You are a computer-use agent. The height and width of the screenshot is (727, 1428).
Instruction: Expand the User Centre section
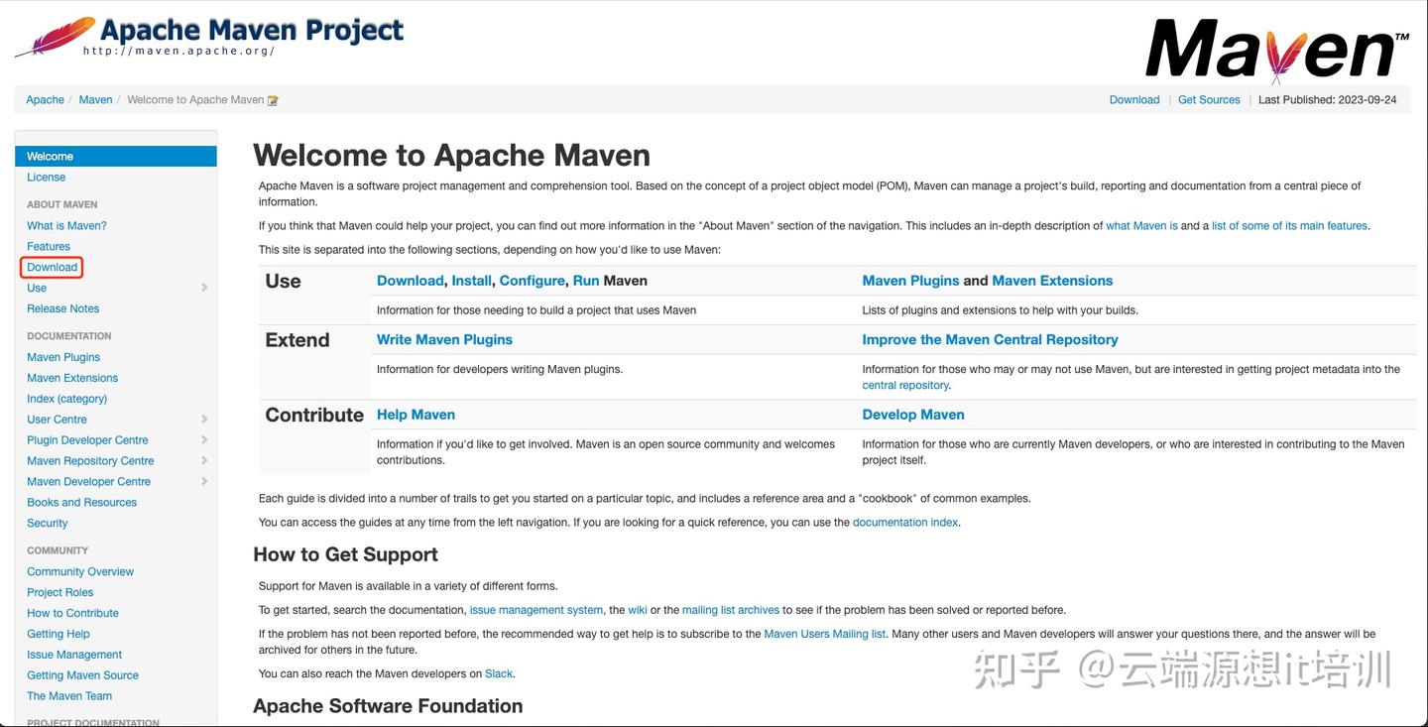[x=203, y=419]
